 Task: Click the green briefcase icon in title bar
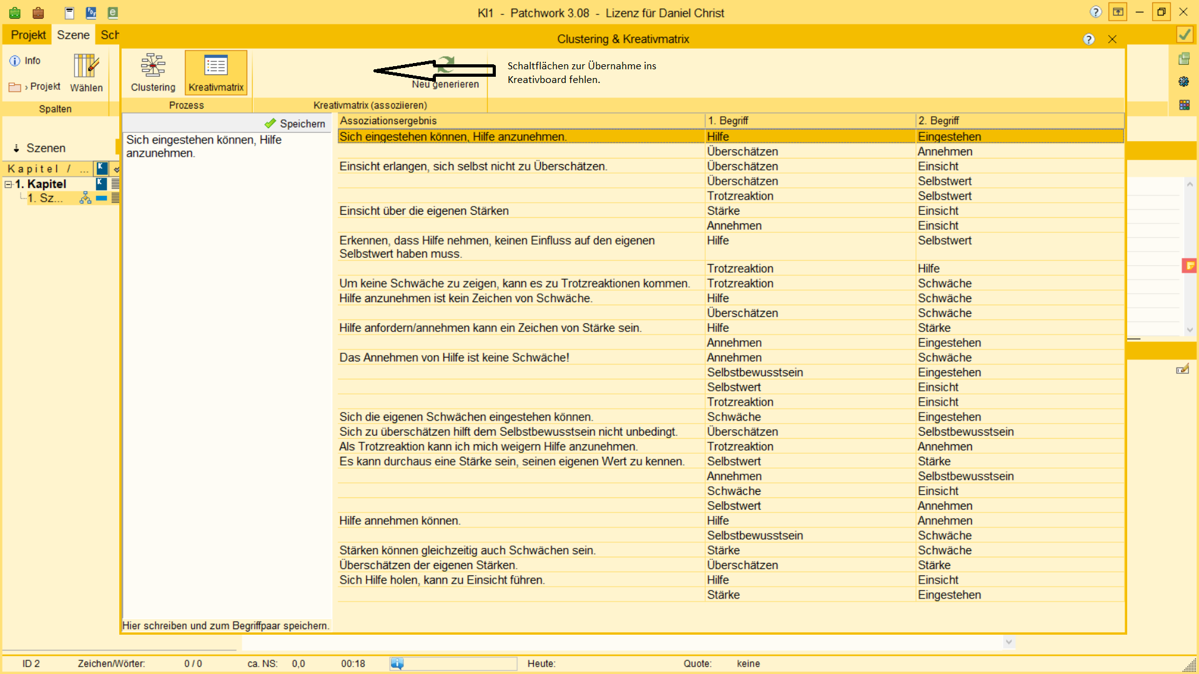15,12
